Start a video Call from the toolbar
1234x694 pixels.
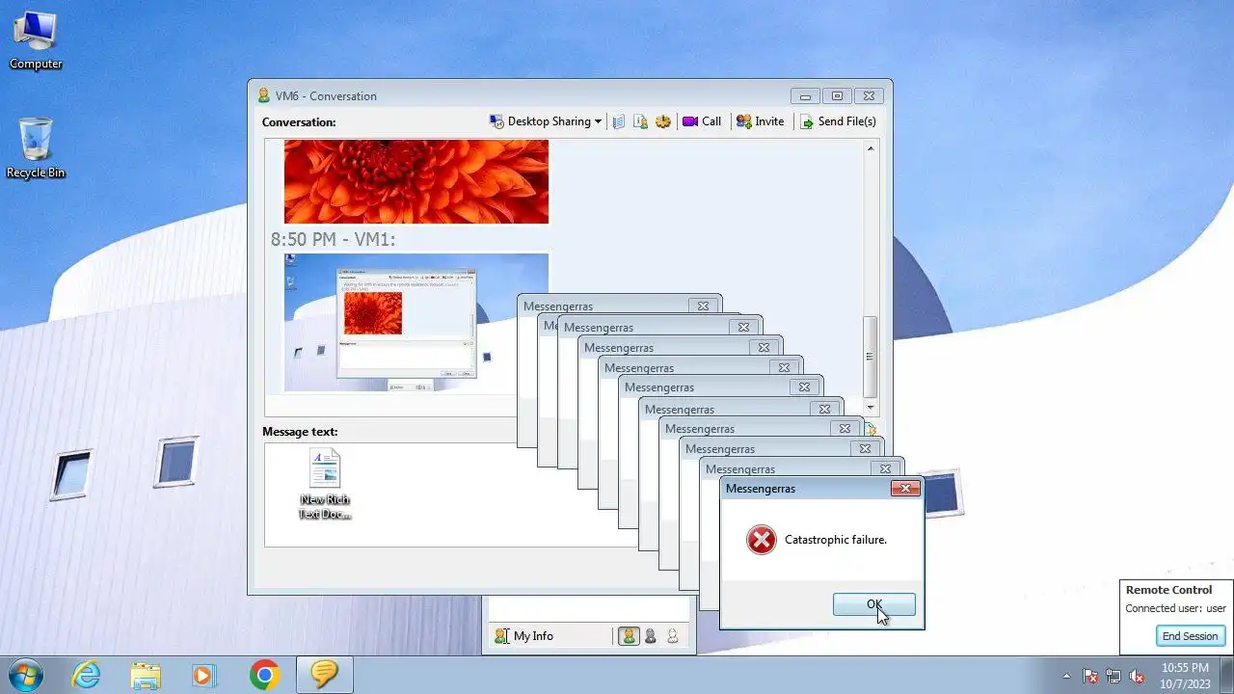(x=702, y=121)
